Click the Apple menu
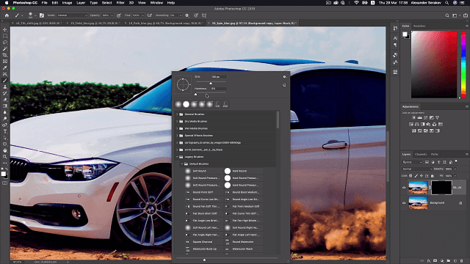This screenshot has width=470, height=264. 7,3
